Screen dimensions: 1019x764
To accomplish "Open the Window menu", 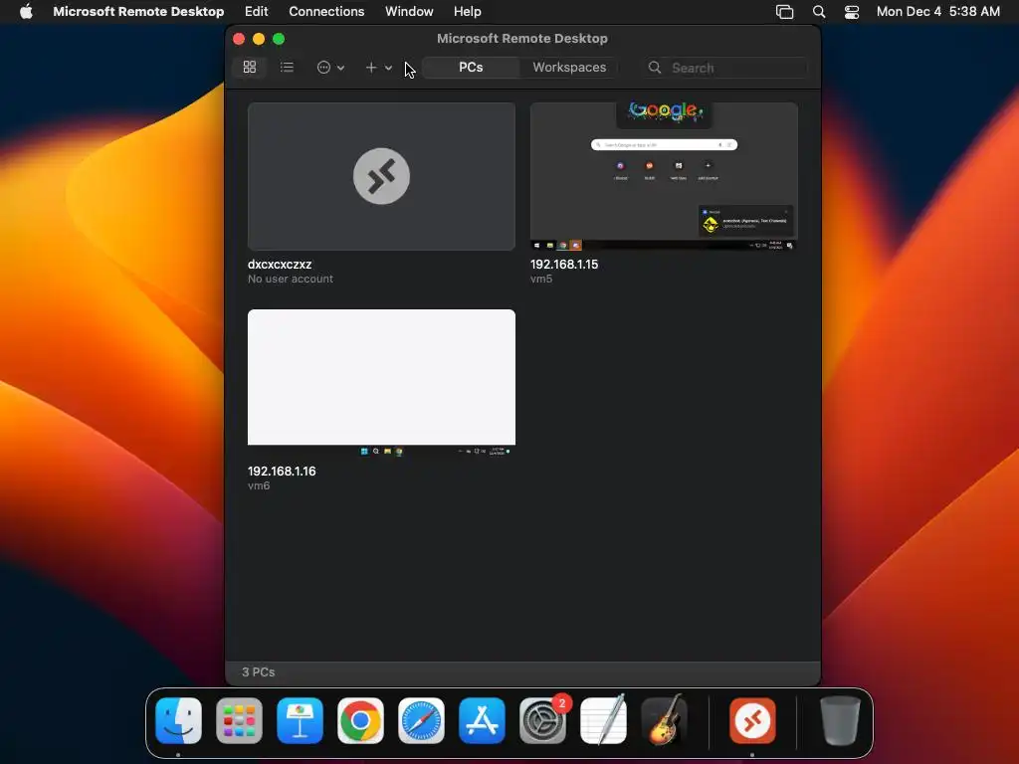I will click(x=409, y=11).
